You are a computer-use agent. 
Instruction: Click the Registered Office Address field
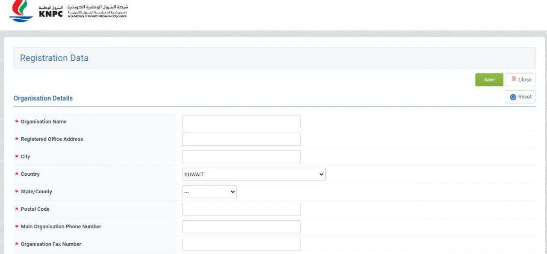241,139
